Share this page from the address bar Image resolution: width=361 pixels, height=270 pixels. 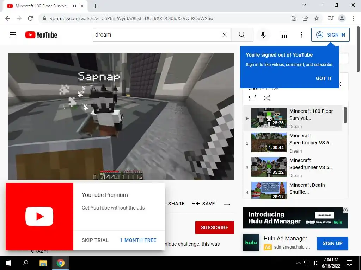tap(305, 18)
